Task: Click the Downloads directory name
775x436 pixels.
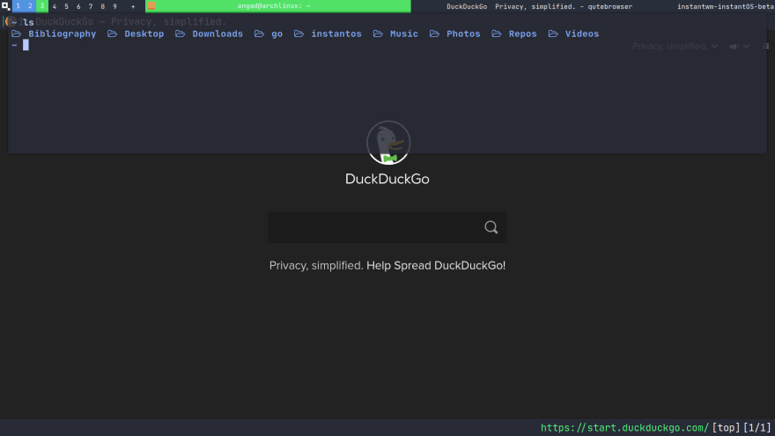Action: tap(218, 34)
